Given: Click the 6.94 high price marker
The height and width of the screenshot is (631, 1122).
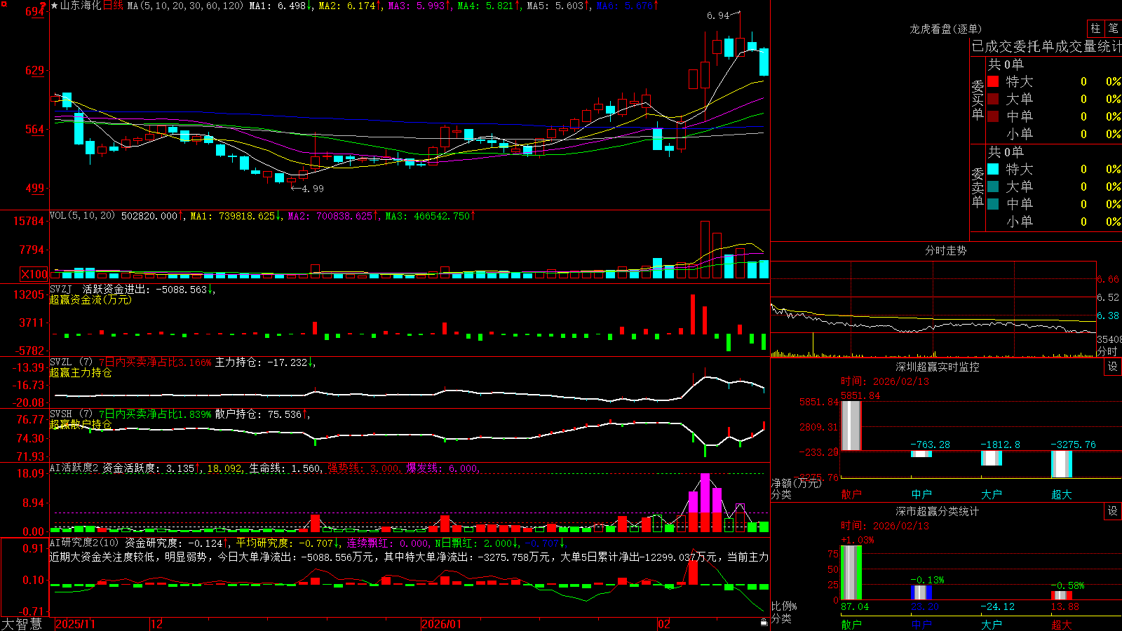Looking at the screenshot, I should point(718,15).
